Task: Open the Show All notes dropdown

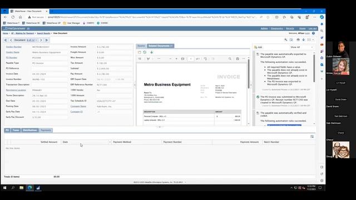Action: (x=301, y=47)
